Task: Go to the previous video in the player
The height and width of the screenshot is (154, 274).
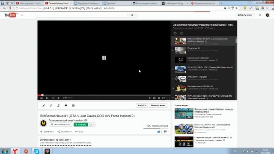Action: point(41,98)
